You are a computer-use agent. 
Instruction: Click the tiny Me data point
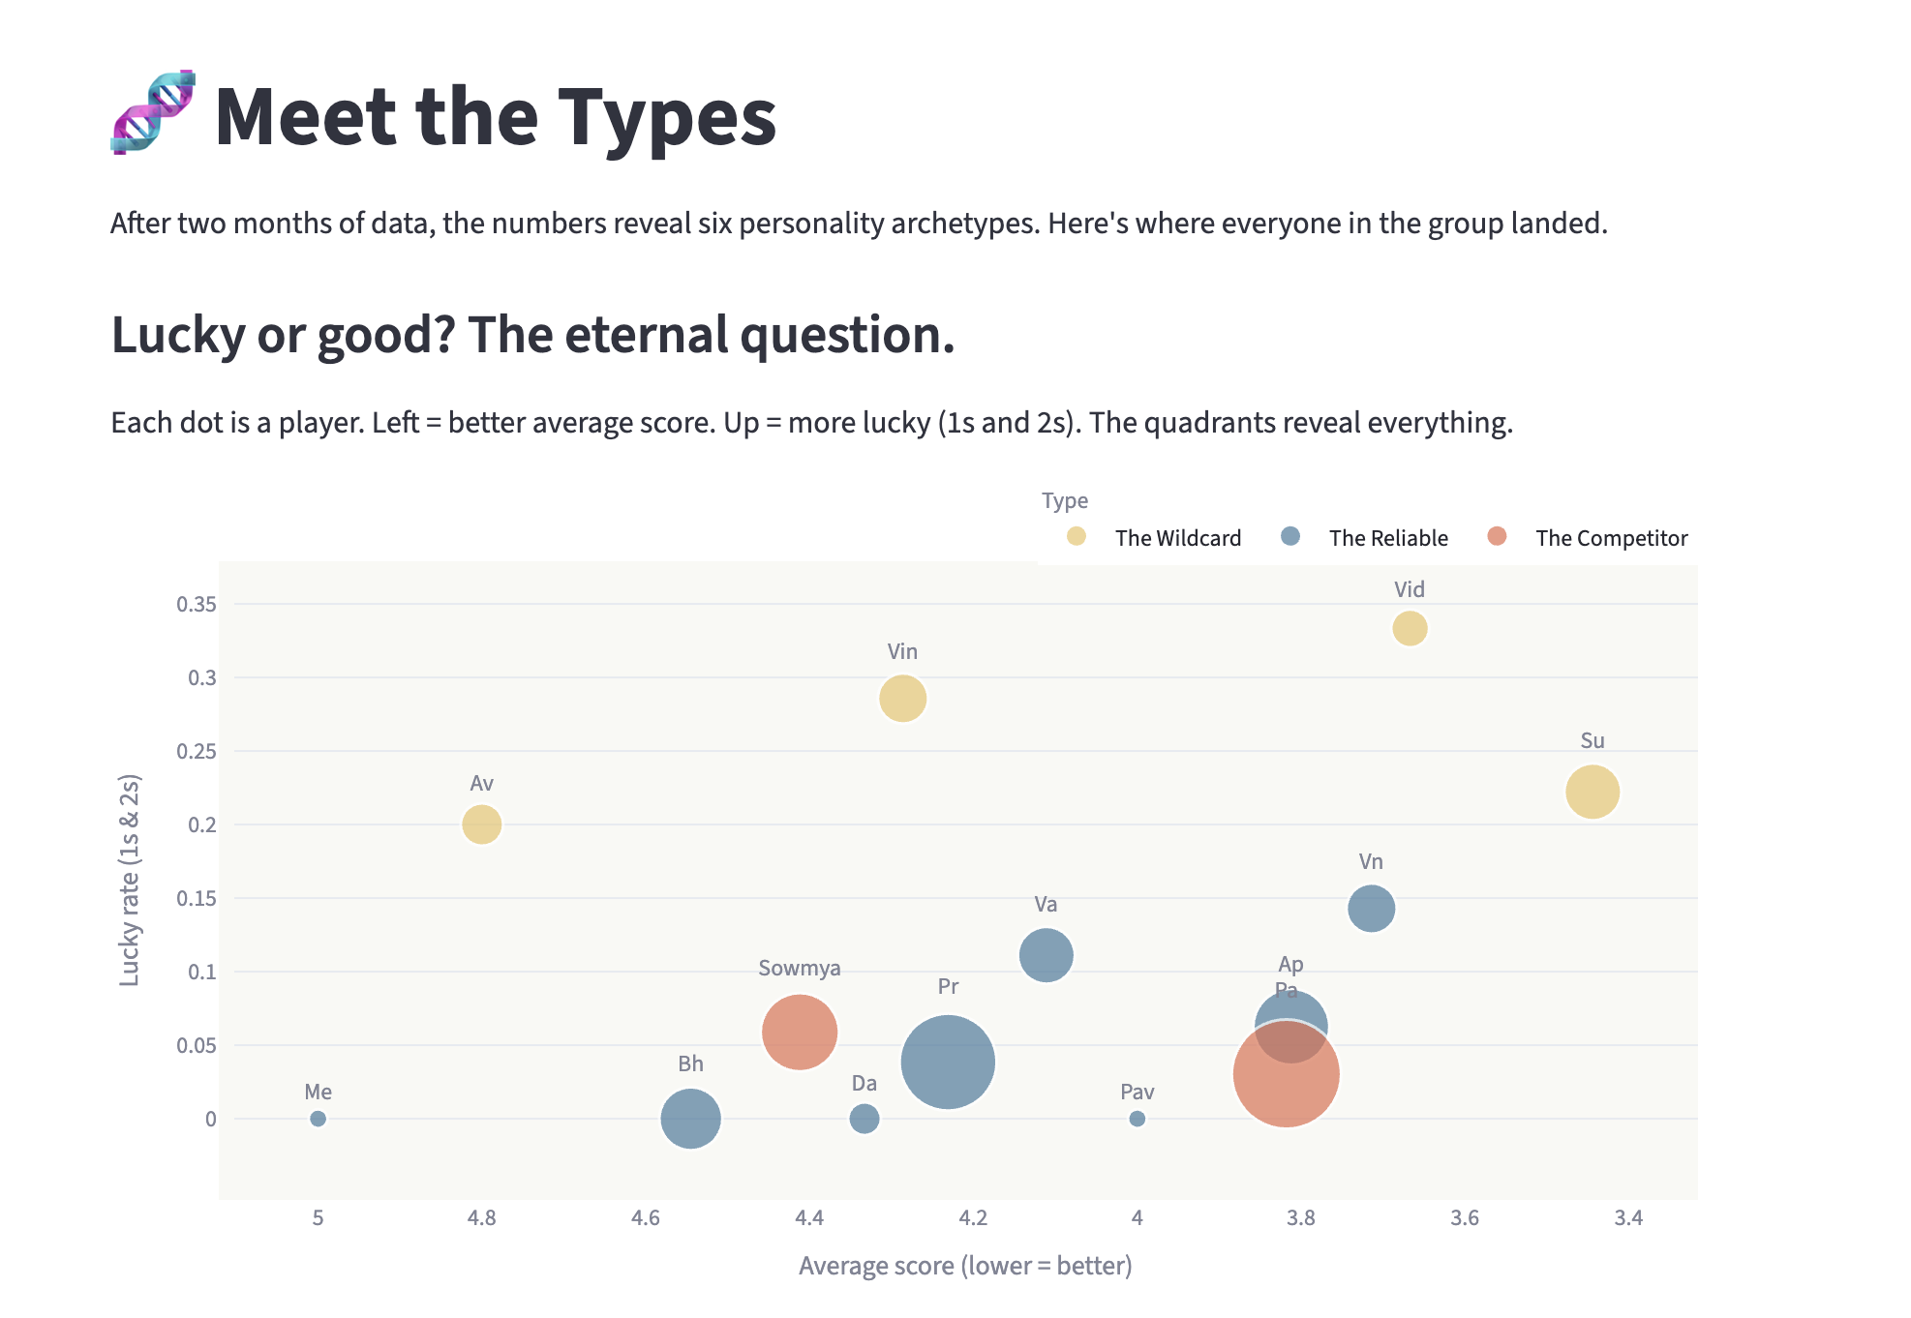(318, 1119)
